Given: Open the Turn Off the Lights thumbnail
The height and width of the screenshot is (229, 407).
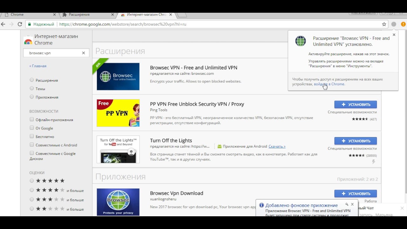Looking at the screenshot, I should click(x=118, y=149).
